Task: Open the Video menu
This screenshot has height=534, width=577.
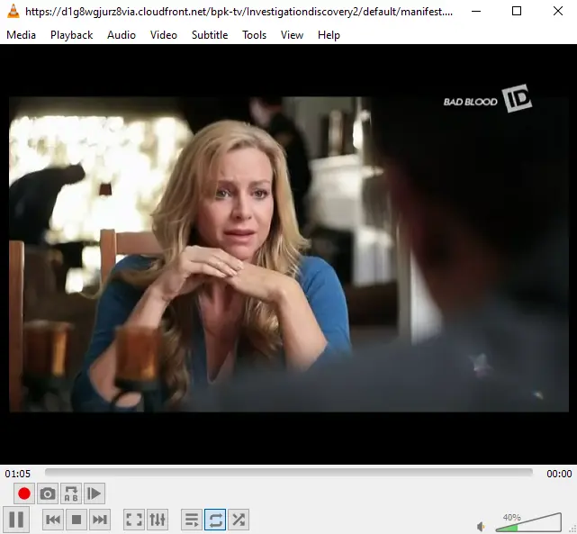Action: [x=164, y=35]
